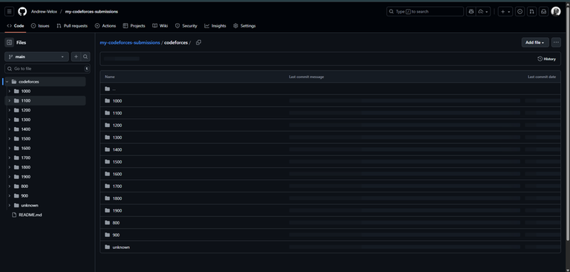Open the main branch selector dropdown
This screenshot has height=272, width=570.
[36, 56]
